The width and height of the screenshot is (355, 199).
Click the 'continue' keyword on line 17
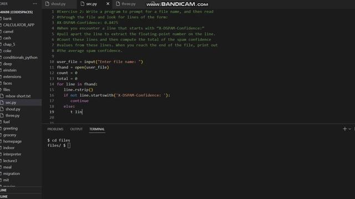coord(79,101)
